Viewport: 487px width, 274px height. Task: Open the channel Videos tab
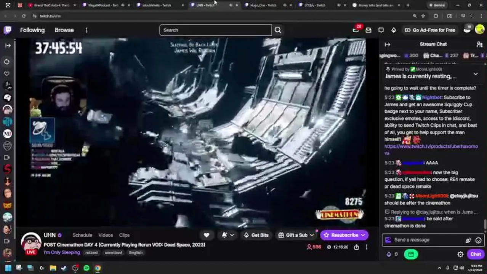coord(106,235)
